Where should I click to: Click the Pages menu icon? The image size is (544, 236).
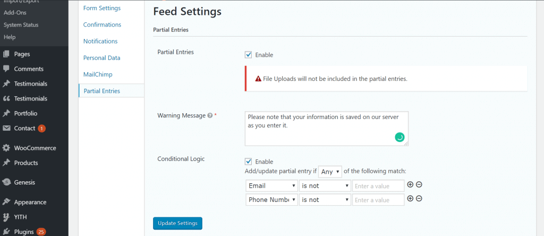click(x=6, y=54)
